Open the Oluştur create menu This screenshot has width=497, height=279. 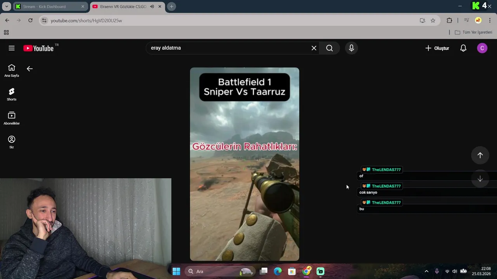[437, 48]
